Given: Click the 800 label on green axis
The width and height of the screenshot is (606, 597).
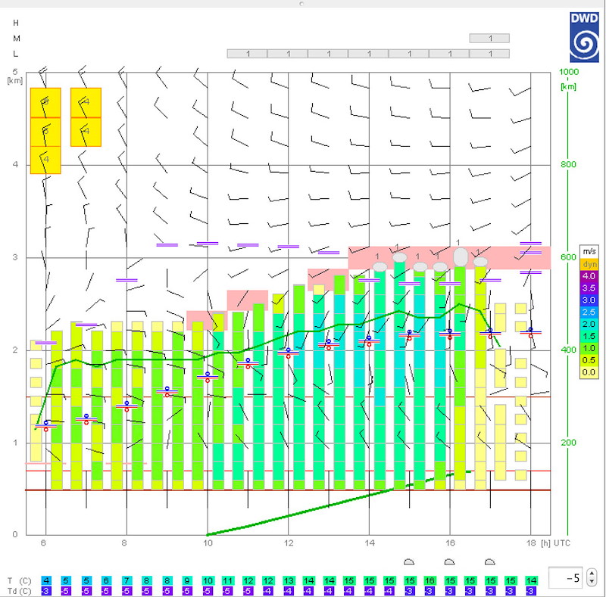Looking at the screenshot, I should (569, 164).
